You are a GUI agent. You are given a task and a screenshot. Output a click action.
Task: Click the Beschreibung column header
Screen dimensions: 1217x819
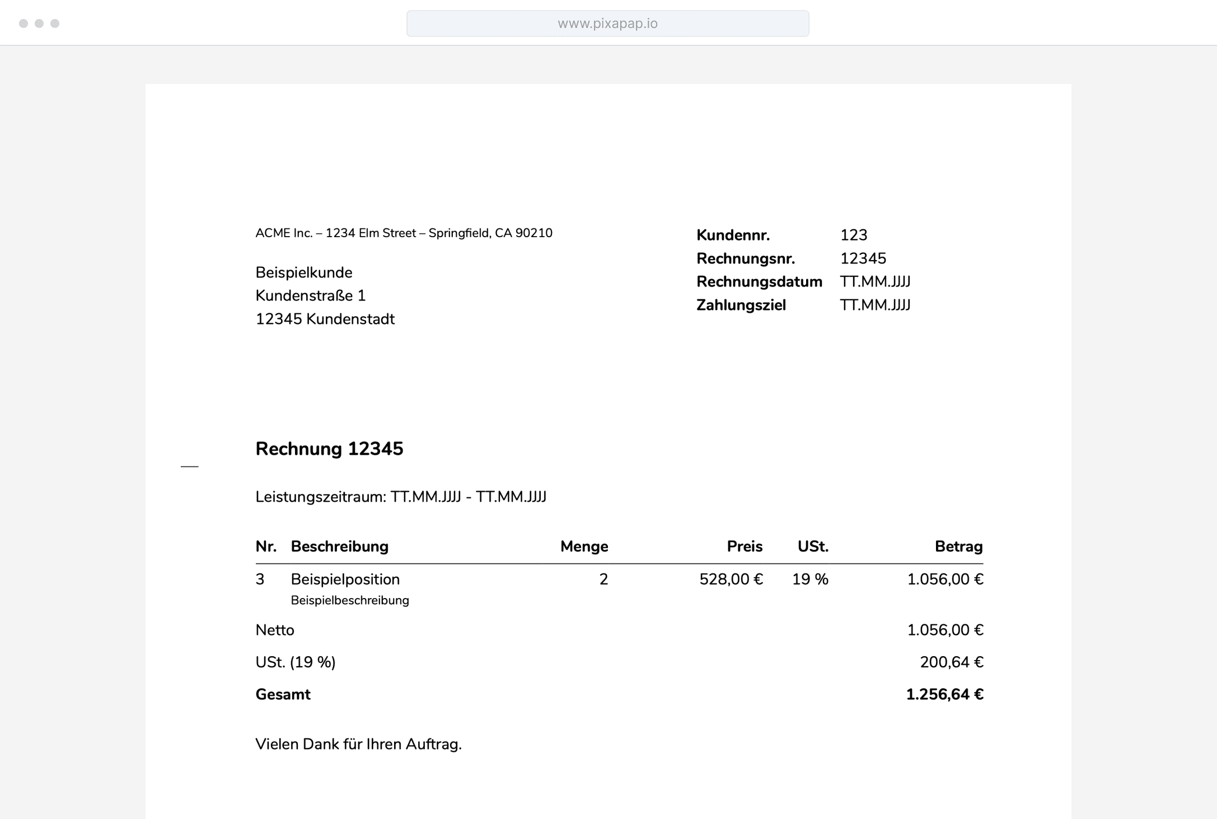click(x=339, y=547)
